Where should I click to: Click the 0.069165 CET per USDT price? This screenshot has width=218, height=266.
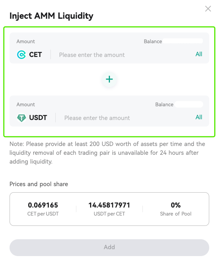tap(43, 205)
